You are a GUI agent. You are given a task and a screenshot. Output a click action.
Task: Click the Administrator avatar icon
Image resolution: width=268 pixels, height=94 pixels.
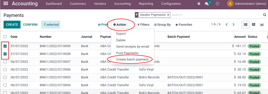coord(230,4)
